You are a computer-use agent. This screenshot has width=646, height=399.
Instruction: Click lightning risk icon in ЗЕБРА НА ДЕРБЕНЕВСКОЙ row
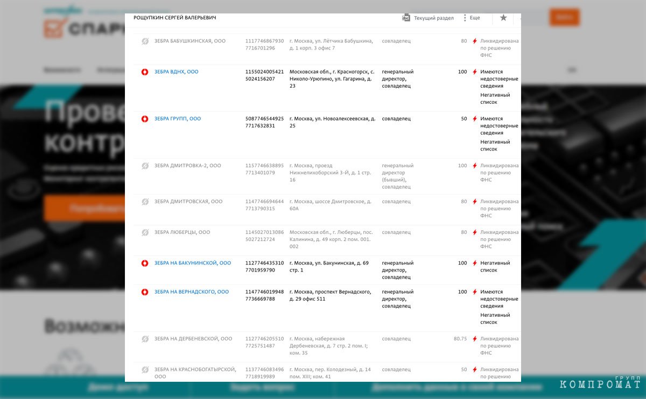474,339
